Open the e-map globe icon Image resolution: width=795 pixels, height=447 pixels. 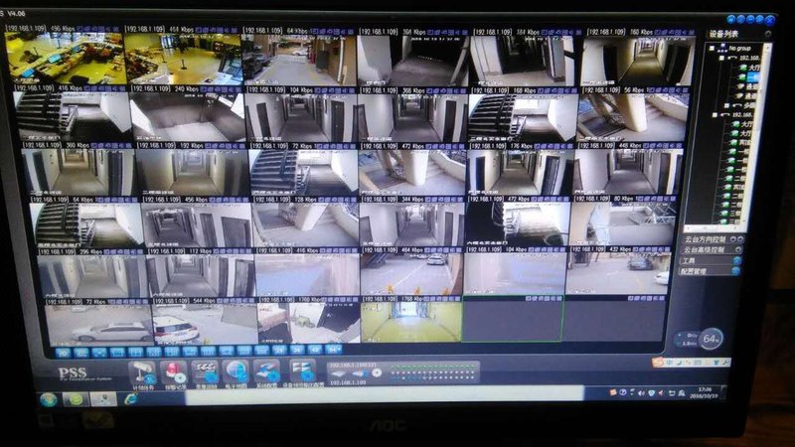[237, 372]
